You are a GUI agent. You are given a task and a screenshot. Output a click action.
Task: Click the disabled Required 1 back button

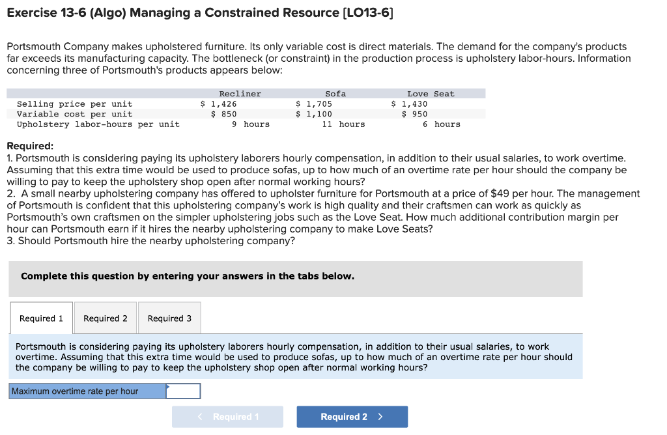click(x=227, y=416)
